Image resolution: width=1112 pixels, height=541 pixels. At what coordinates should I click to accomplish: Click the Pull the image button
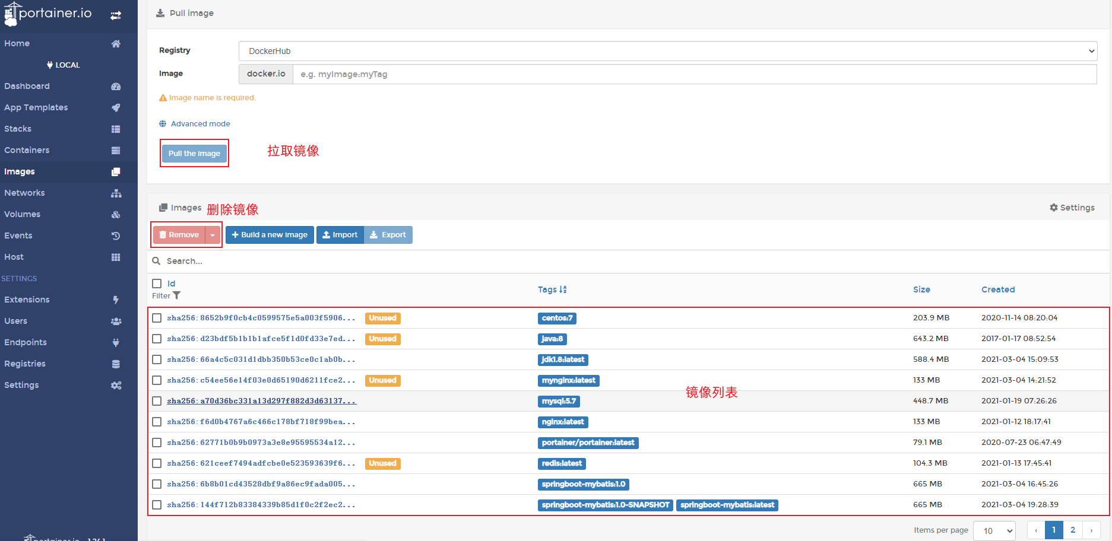[194, 153]
